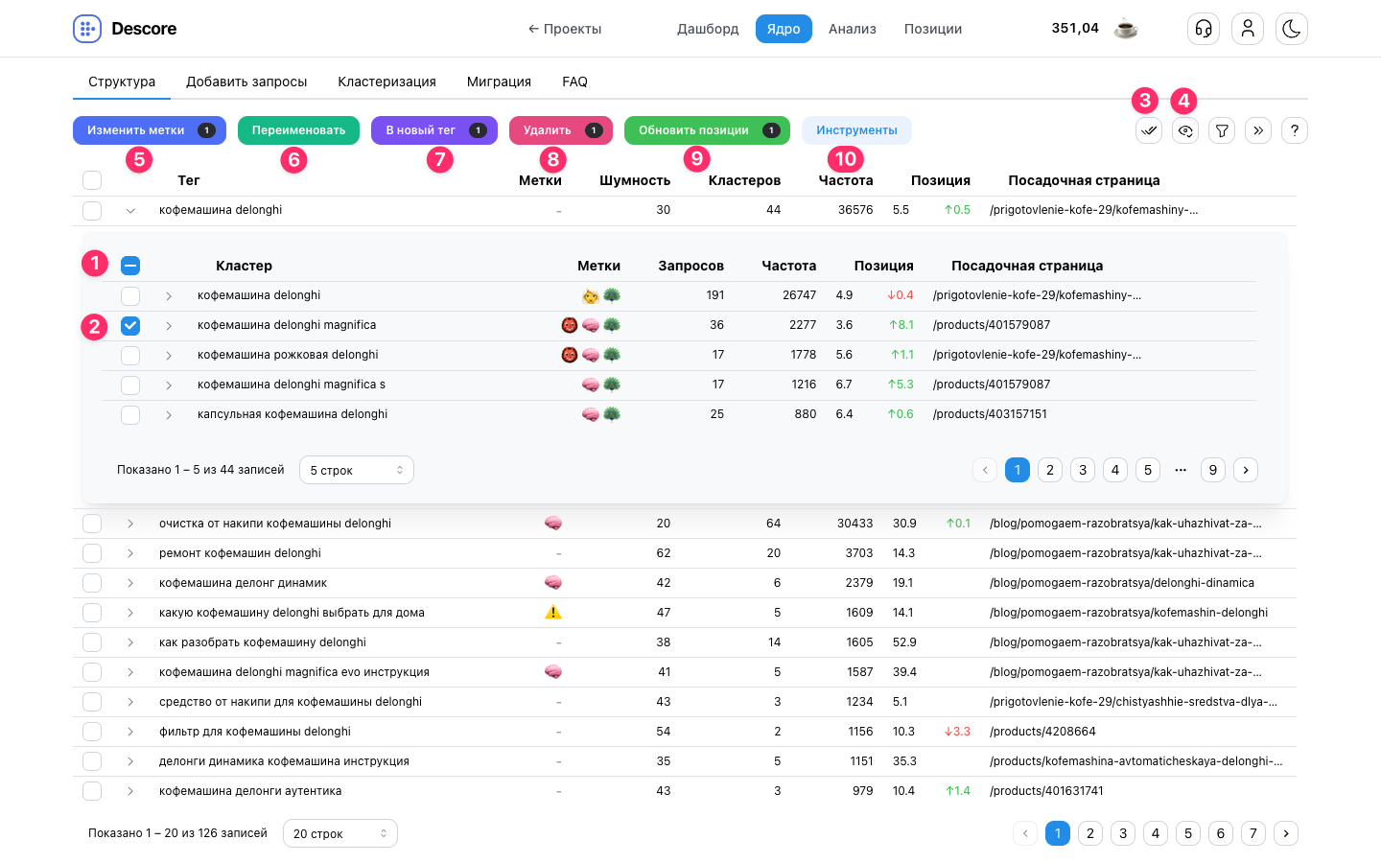Screen dimensions: 1381x863
Task: Select the кофемашина делонги аутентика checkbox
Action: coord(92,791)
